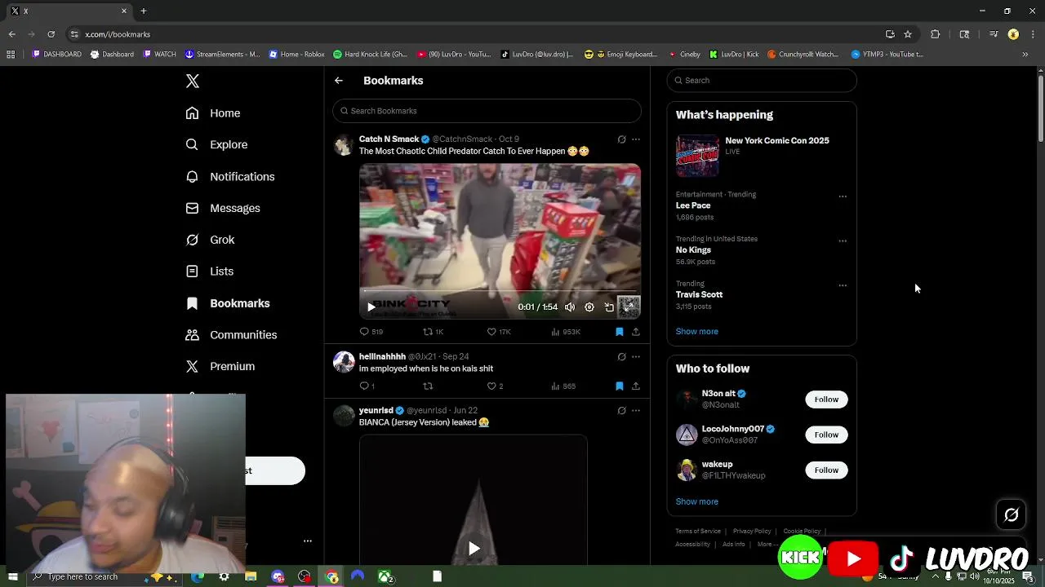Open Notifications page

point(230,176)
